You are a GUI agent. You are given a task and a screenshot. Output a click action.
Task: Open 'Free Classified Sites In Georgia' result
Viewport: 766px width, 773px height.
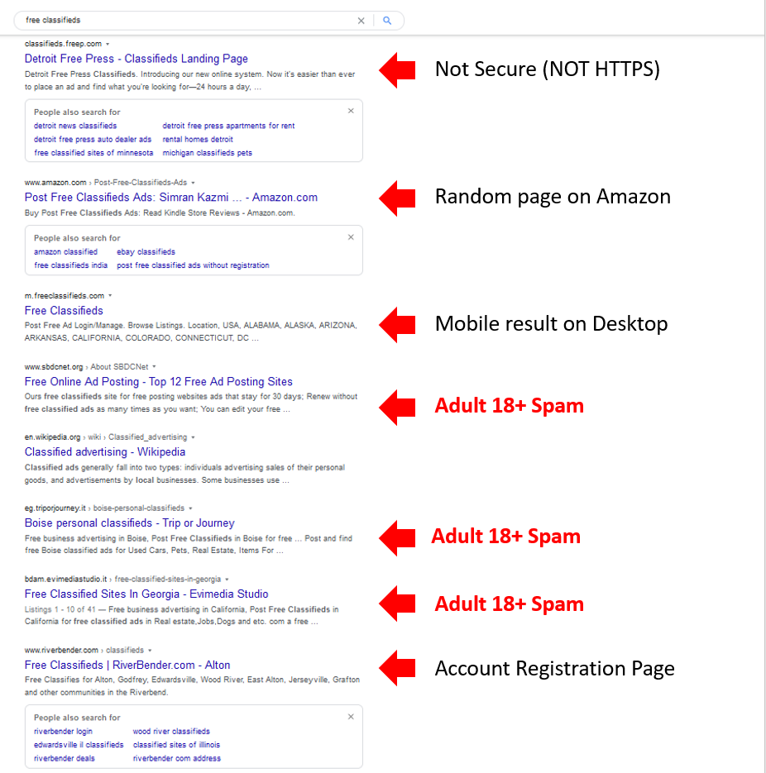tap(146, 594)
